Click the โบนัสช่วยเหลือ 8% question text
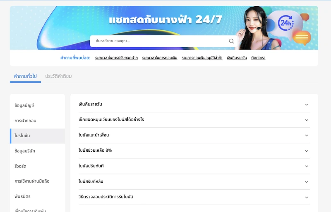This screenshot has height=212, width=331. (x=95, y=150)
